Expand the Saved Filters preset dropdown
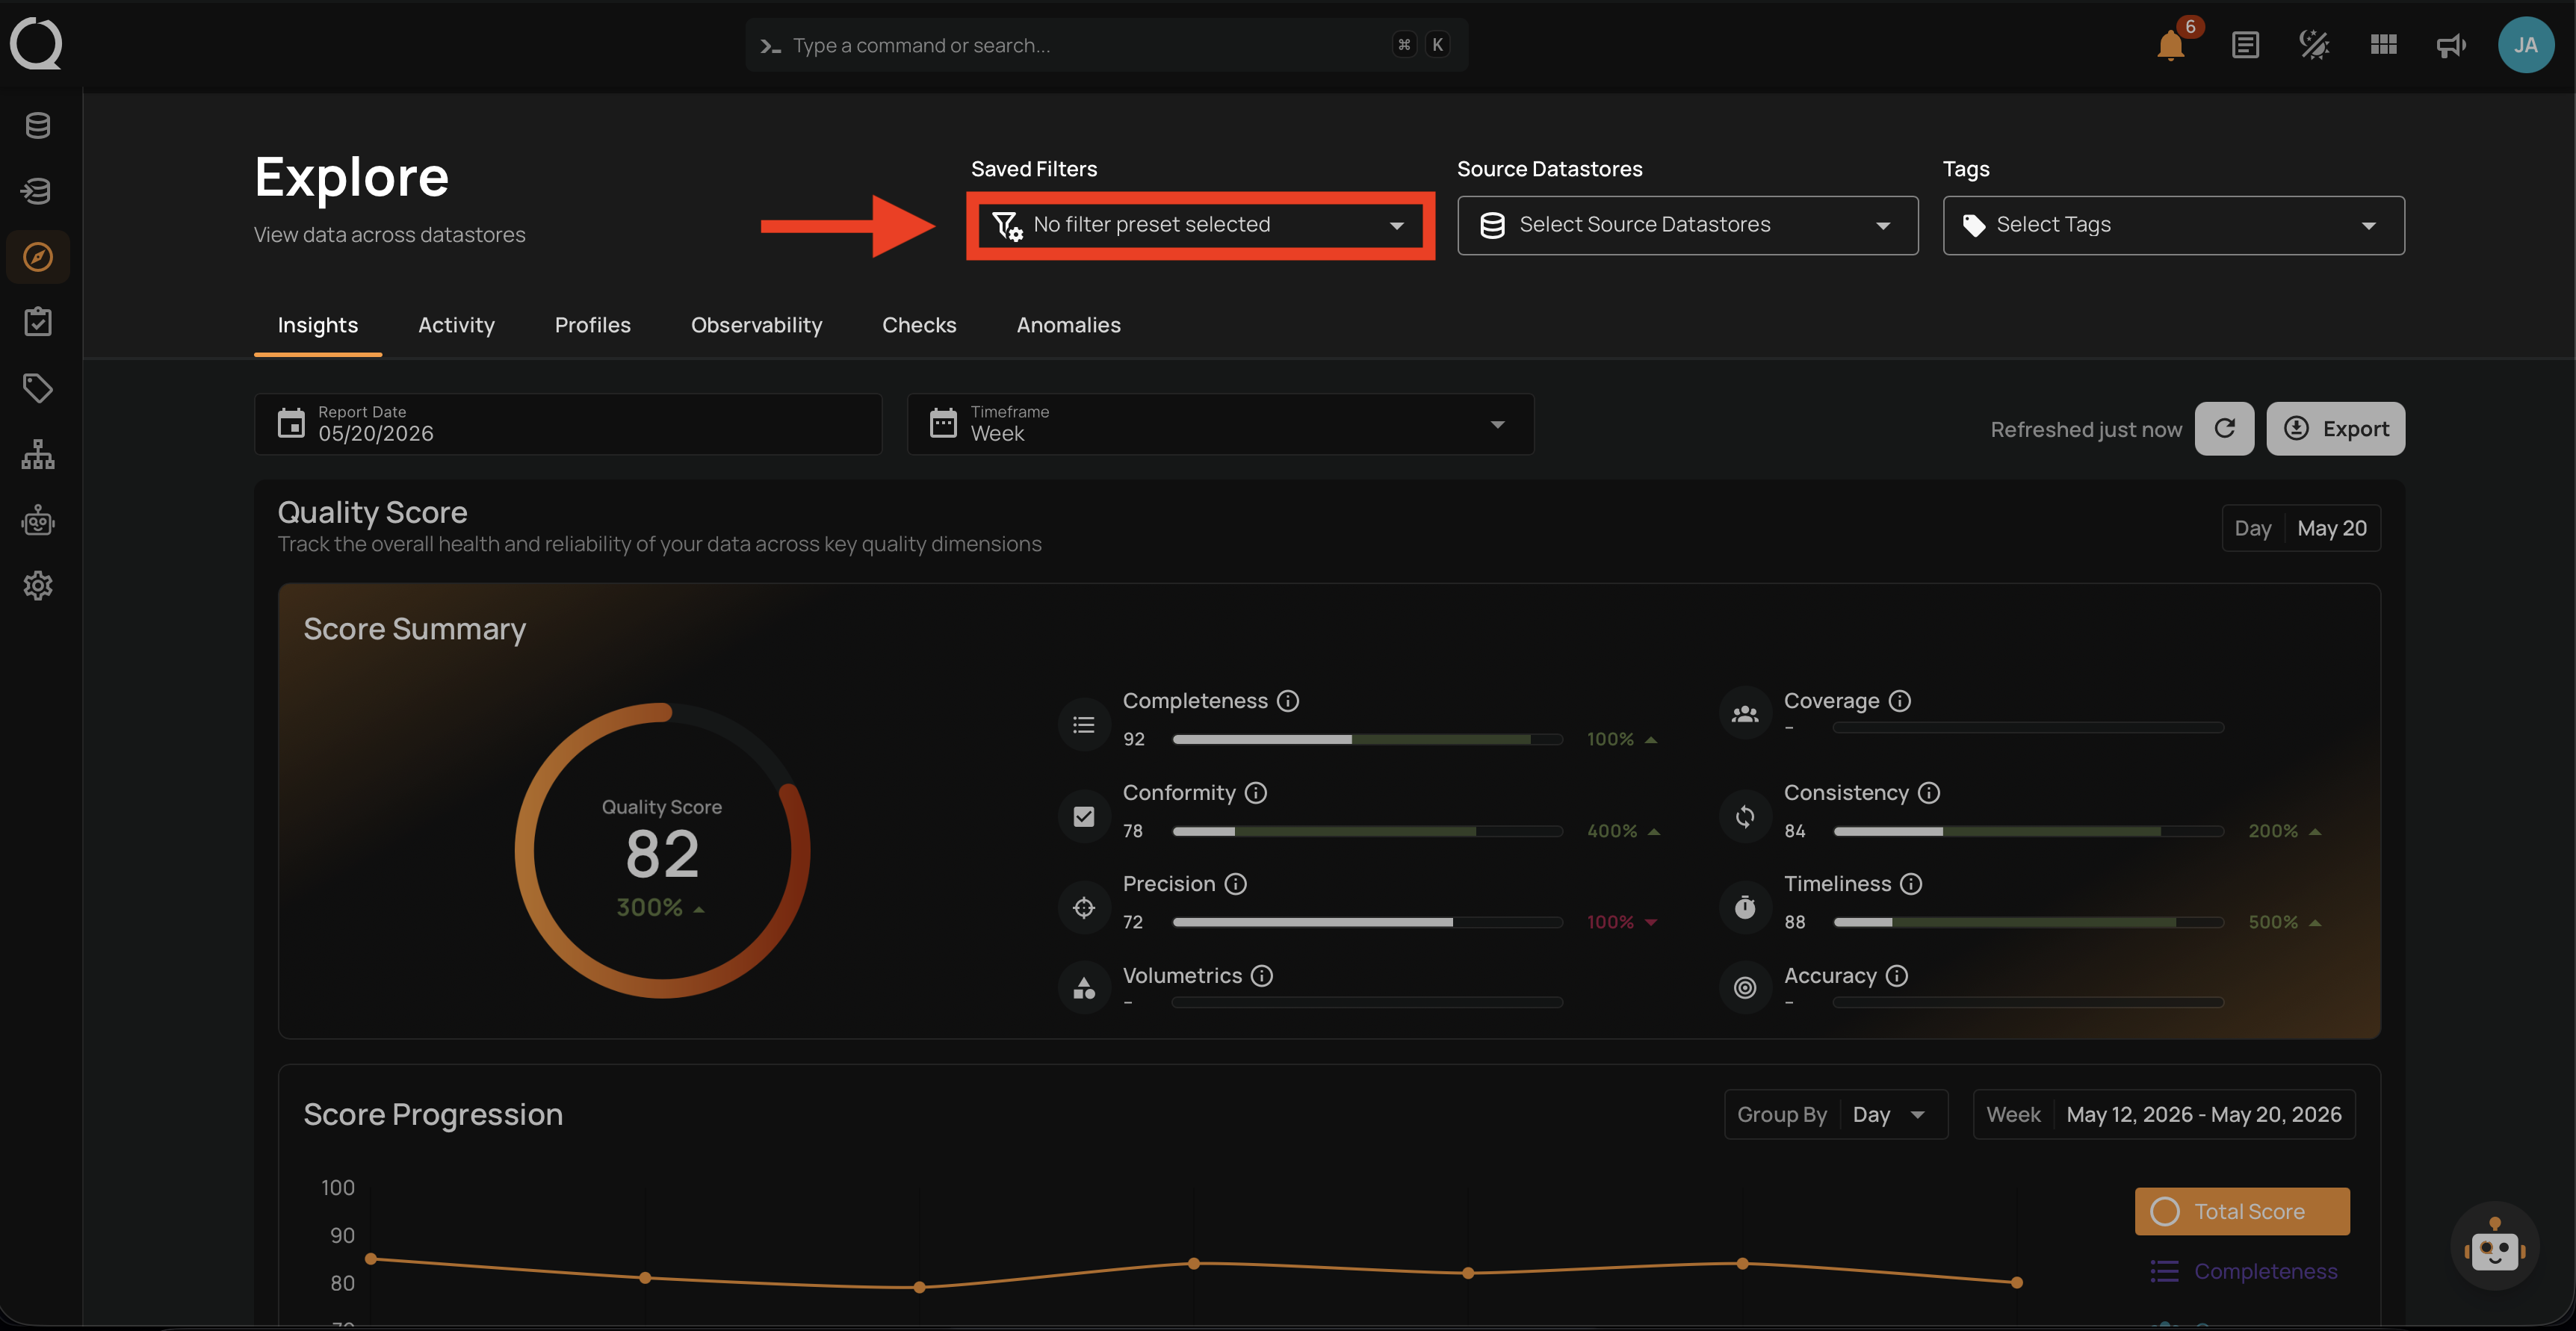This screenshot has width=2576, height=1331. point(1200,225)
